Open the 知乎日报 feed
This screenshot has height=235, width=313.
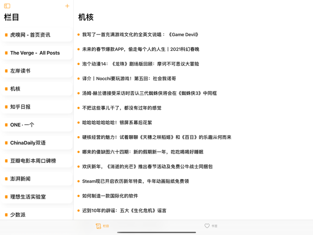click(37, 107)
